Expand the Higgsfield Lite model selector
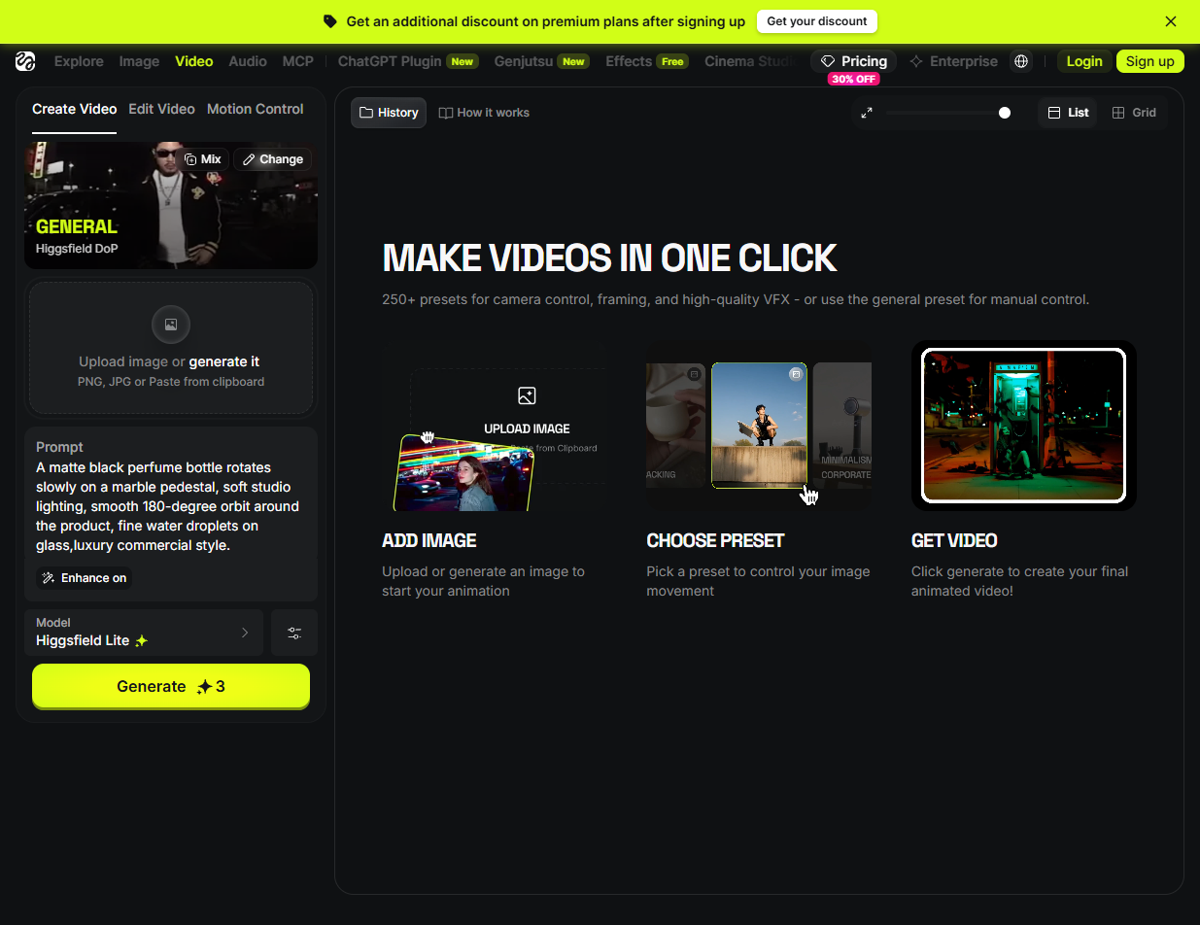The image size is (1200, 925). point(144,633)
